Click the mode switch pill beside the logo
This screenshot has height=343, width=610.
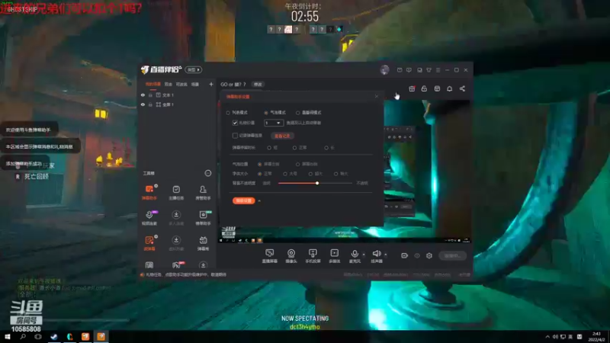[194, 69]
